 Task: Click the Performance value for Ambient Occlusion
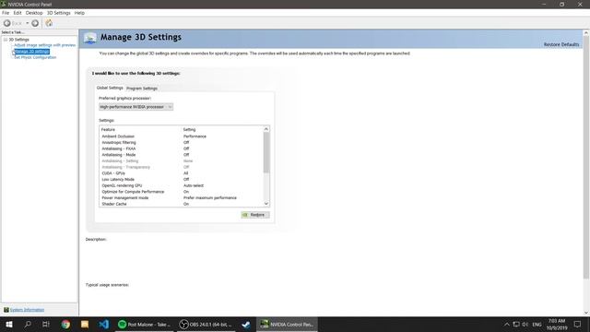[x=195, y=136]
